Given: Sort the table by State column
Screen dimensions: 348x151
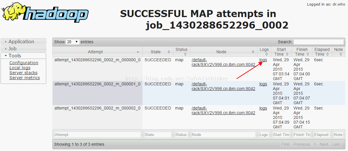Looking at the screenshot, I should point(158,52).
